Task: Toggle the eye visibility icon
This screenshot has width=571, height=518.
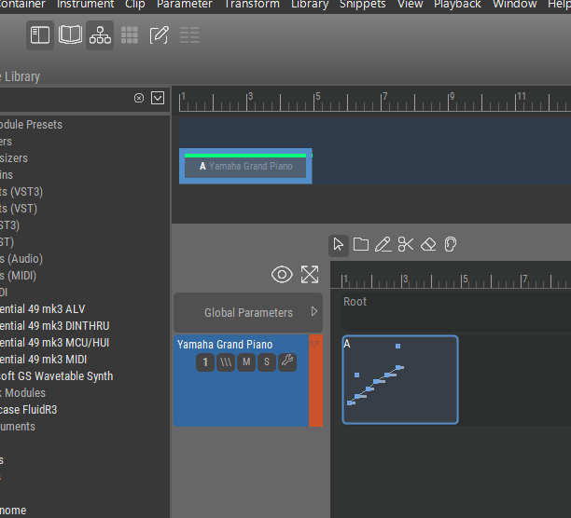Action: [282, 274]
